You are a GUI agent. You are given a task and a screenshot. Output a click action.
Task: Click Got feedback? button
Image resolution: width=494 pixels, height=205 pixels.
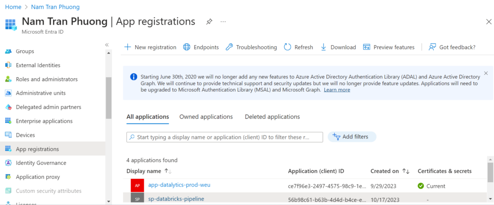(452, 47)
